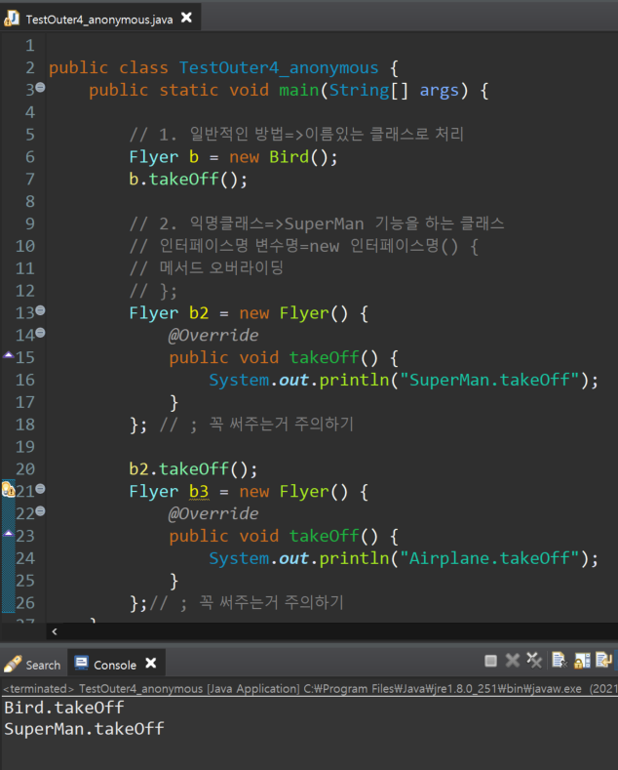Click the comment on line 5 about named class

point(296,135)
